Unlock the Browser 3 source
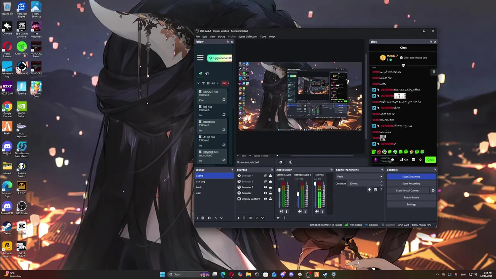This screenshot has height=279, width=496. point(270,181)
